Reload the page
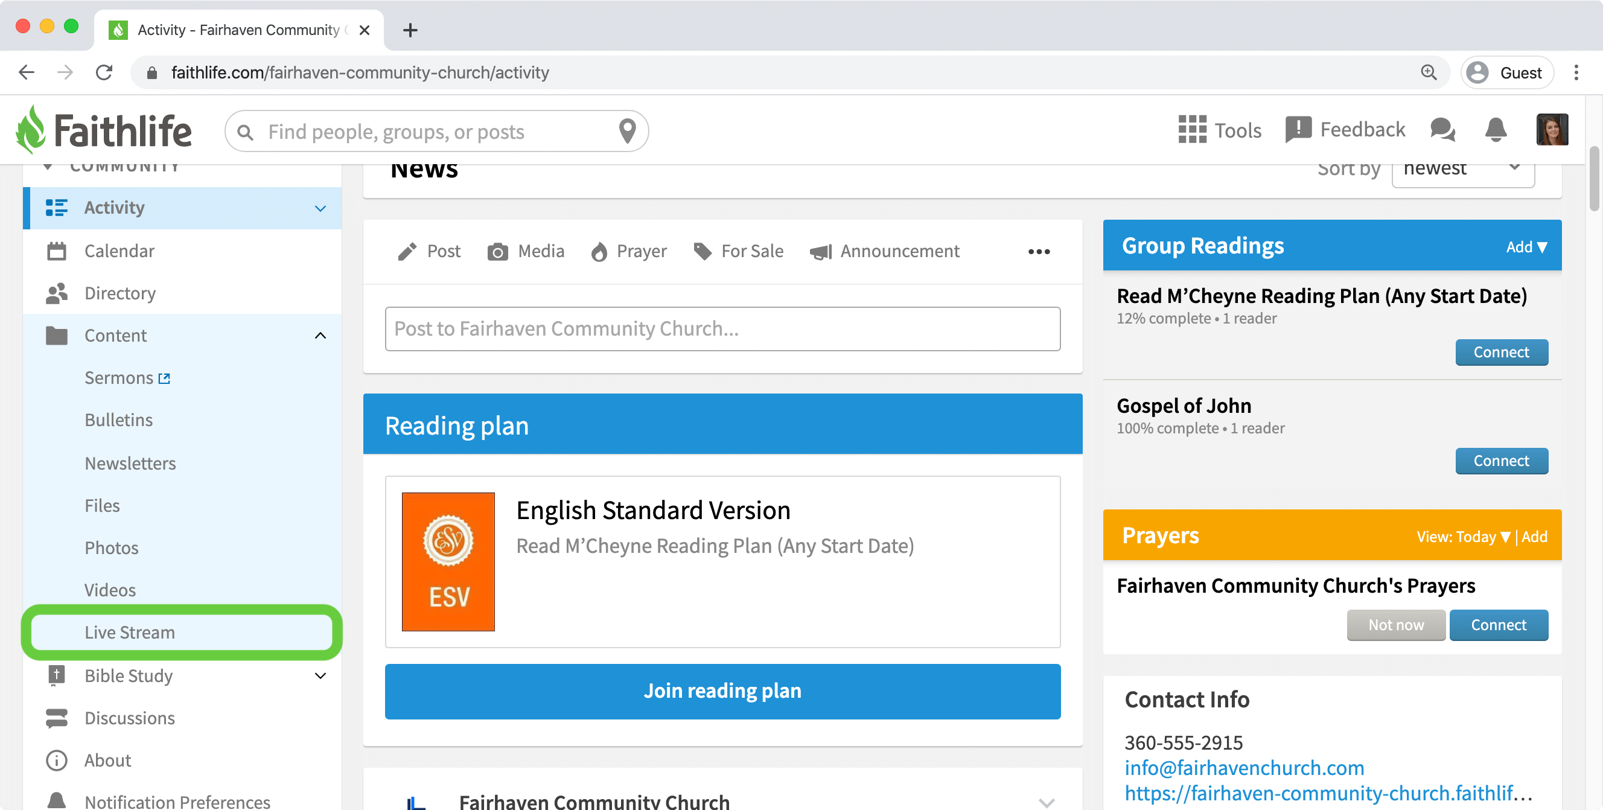The image size is (1603, 810). coord(104,73)
